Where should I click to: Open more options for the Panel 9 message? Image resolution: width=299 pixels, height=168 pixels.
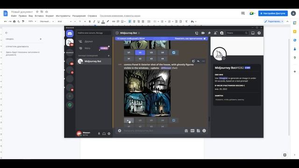[x=203, y=61]
